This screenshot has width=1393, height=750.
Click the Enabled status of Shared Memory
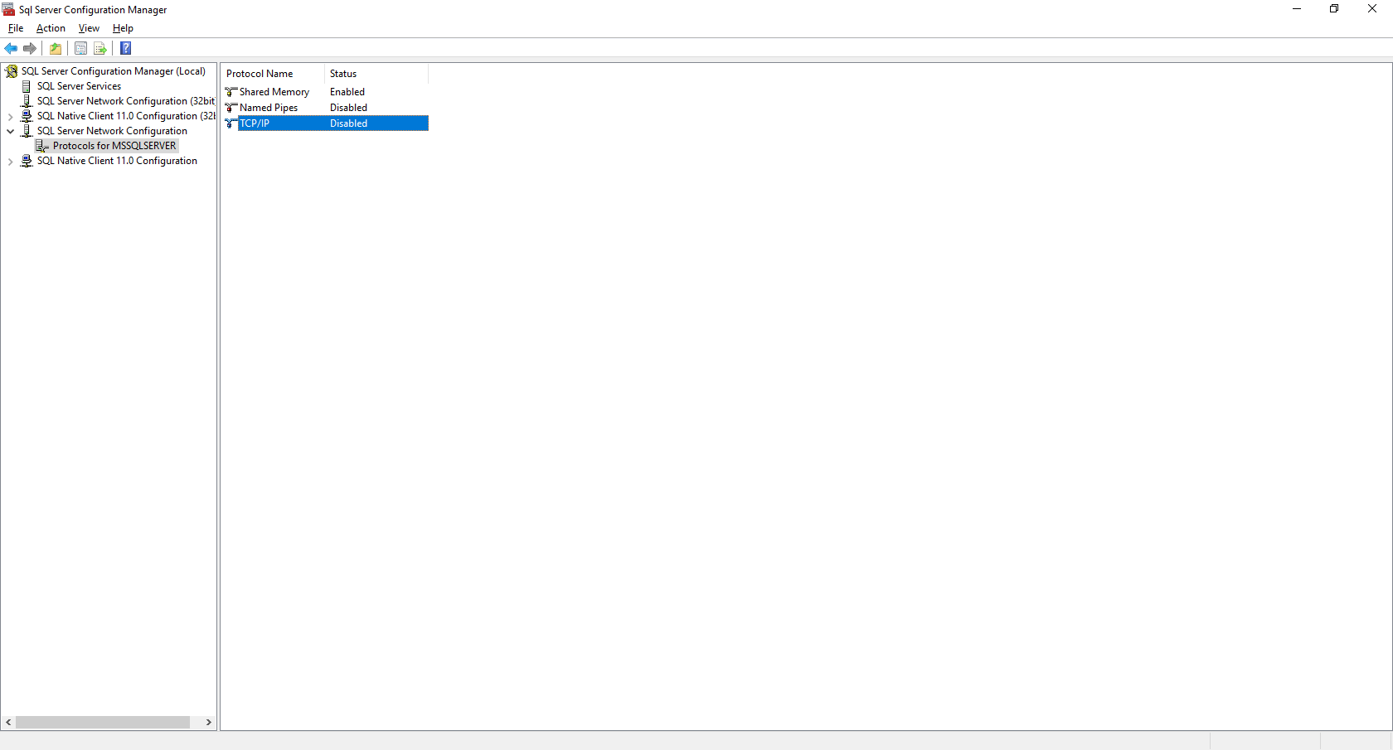coord(347,92)
